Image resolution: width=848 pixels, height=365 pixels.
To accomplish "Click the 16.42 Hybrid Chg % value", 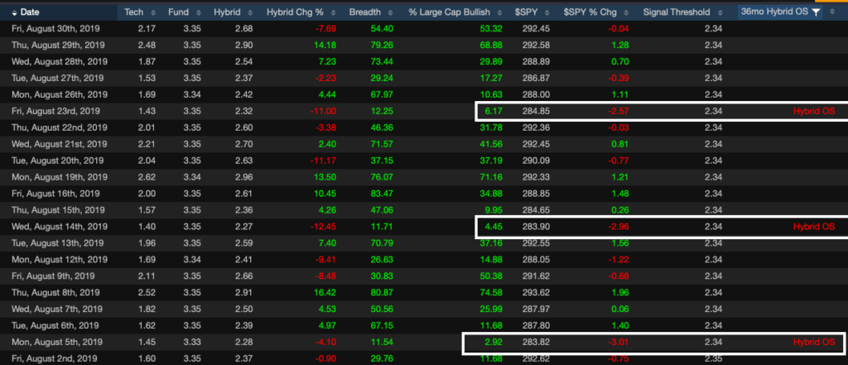I will [326, 292].
